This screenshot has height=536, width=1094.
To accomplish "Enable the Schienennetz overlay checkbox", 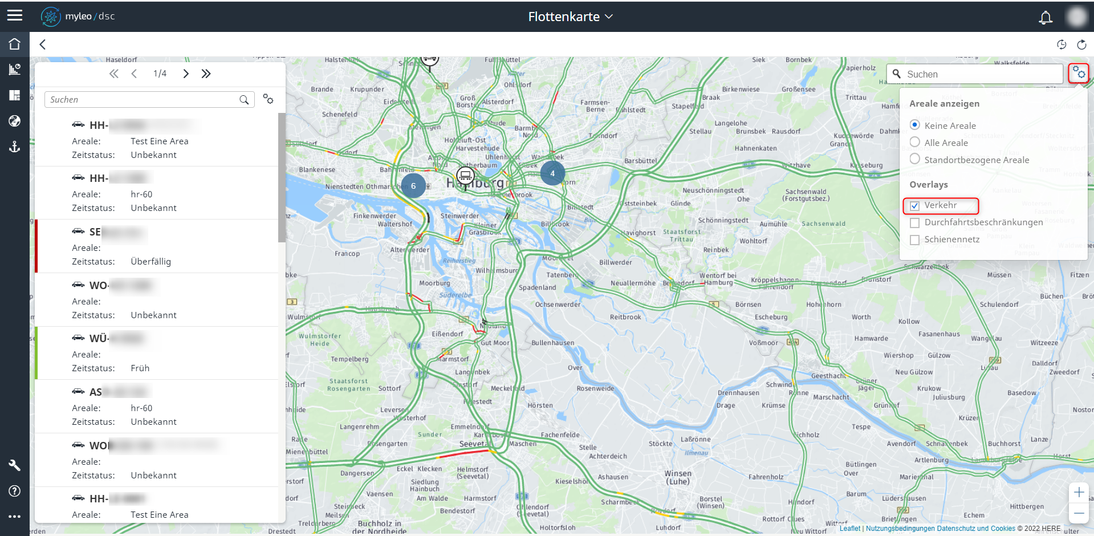I will point(914,239).
